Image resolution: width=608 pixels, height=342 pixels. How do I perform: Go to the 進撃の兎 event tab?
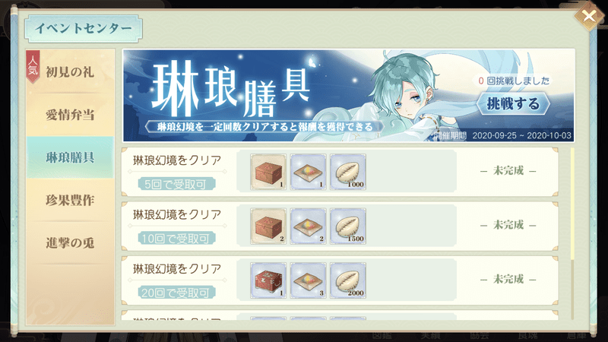[70, 242]
